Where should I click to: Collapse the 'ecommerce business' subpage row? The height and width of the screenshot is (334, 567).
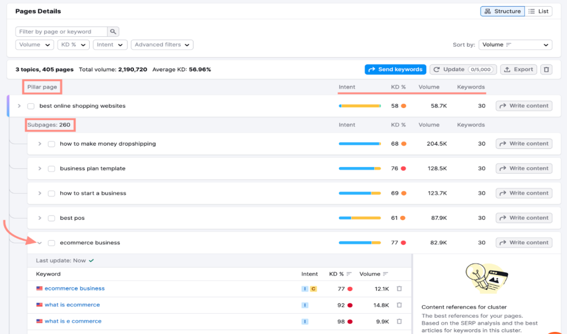pos(40,243)
